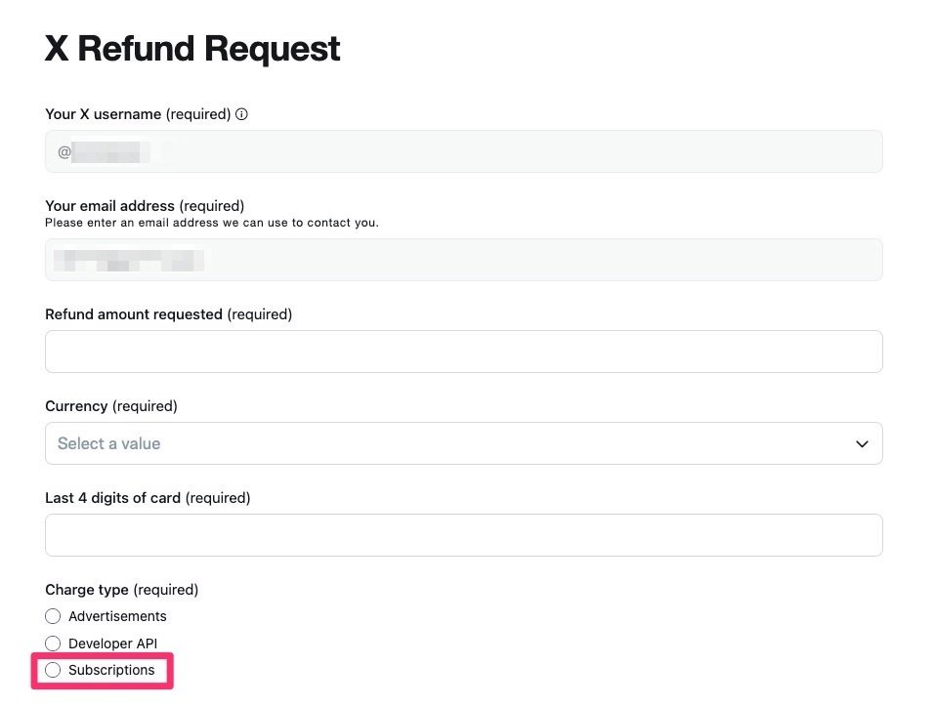Open the Currency "Select a value" dropdown

click(463, 443)
